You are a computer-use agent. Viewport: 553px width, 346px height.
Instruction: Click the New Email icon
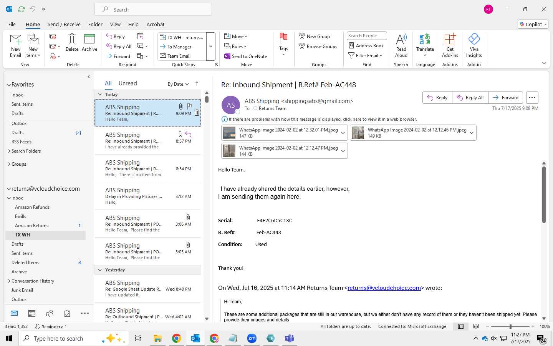tap(16, 45)
